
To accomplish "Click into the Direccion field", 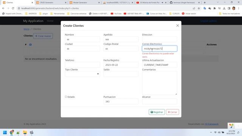I will 160,39.
